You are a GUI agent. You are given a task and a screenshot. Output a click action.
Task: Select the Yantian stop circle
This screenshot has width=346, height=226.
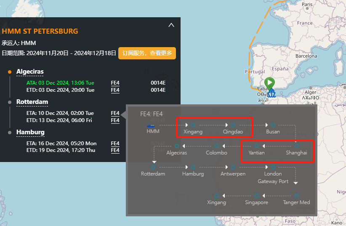coord(257,146)
